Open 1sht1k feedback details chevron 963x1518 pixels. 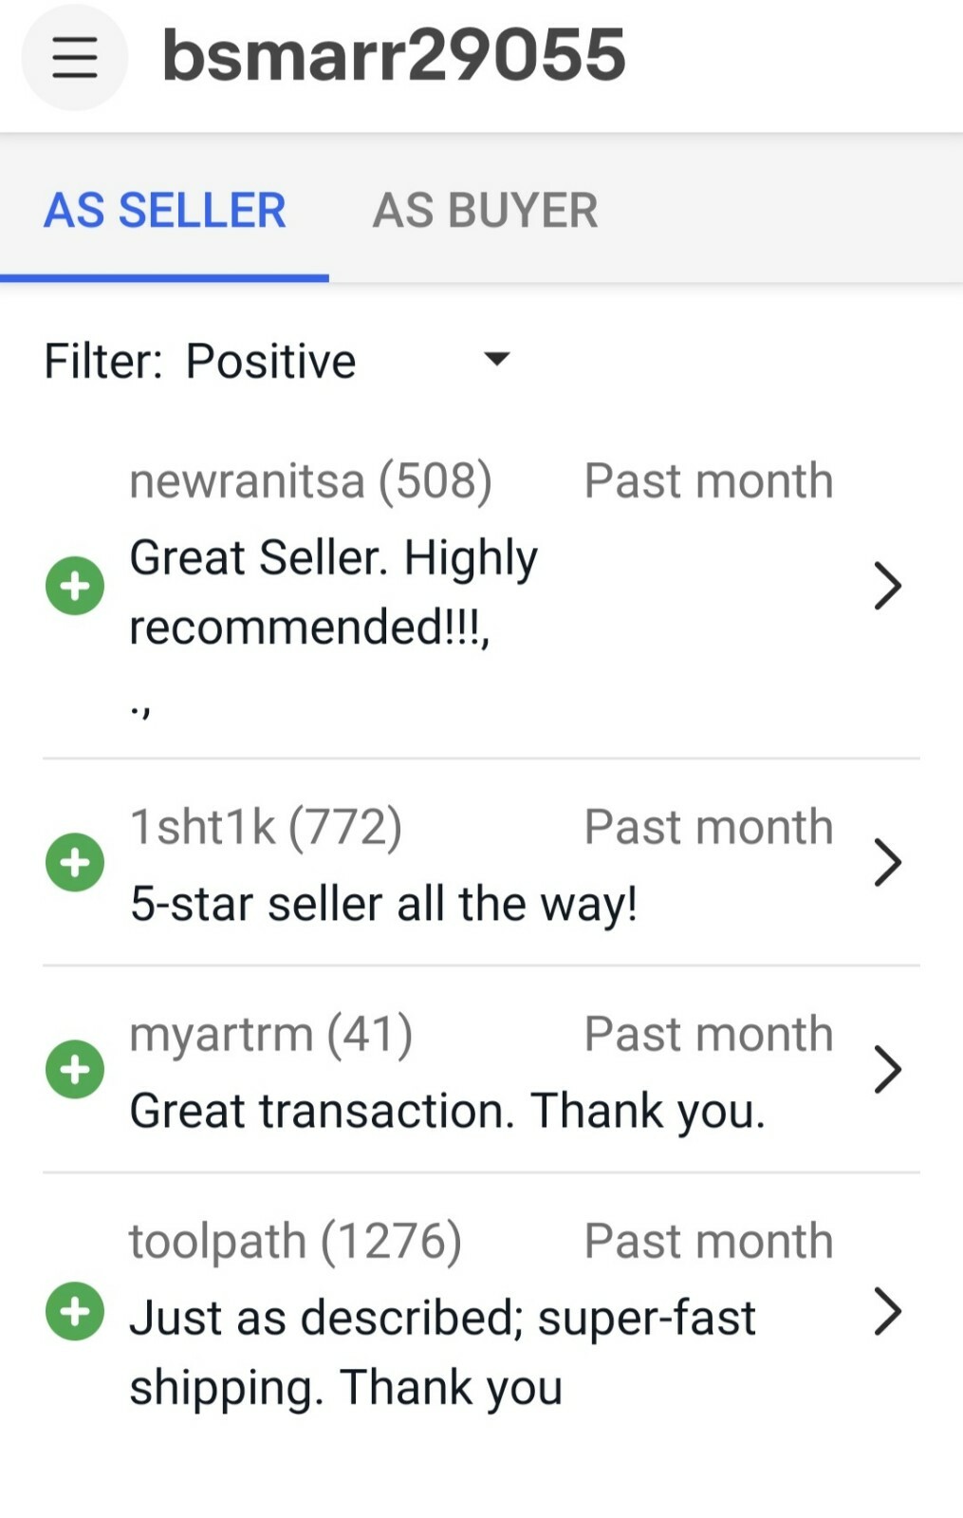point(887,862)
